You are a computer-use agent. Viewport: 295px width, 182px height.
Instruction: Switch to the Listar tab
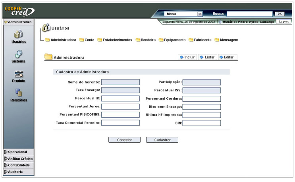207,57
